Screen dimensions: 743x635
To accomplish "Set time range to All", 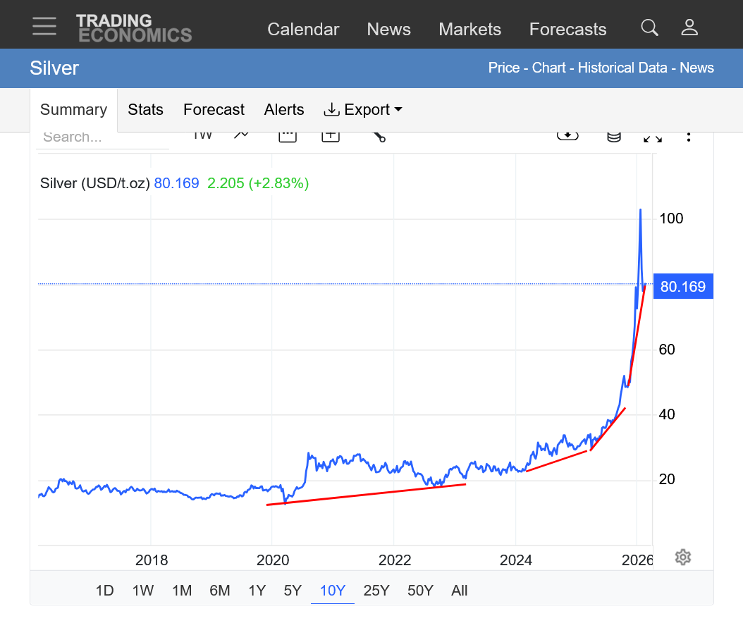I will coord(459,591).
